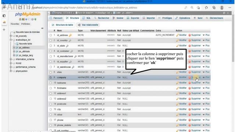The image size is (235, 132).
Task: Click red delete icon for lastname row
Action: (x=189, y=83)
